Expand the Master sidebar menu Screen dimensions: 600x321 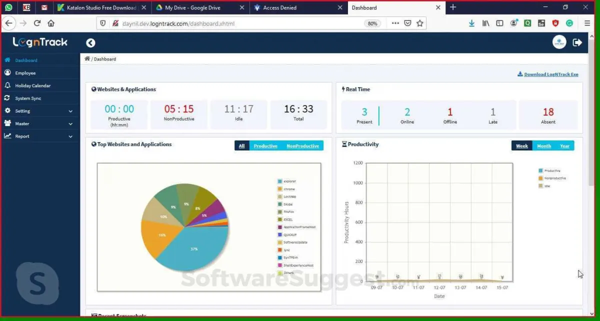[x=39, y=123]
